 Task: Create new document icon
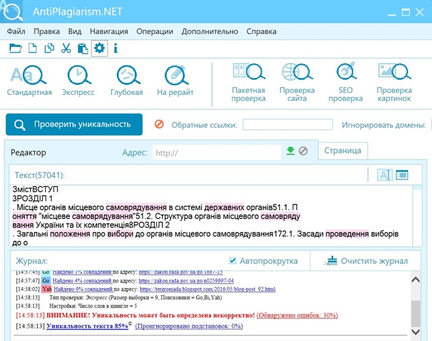coord(33,48)
